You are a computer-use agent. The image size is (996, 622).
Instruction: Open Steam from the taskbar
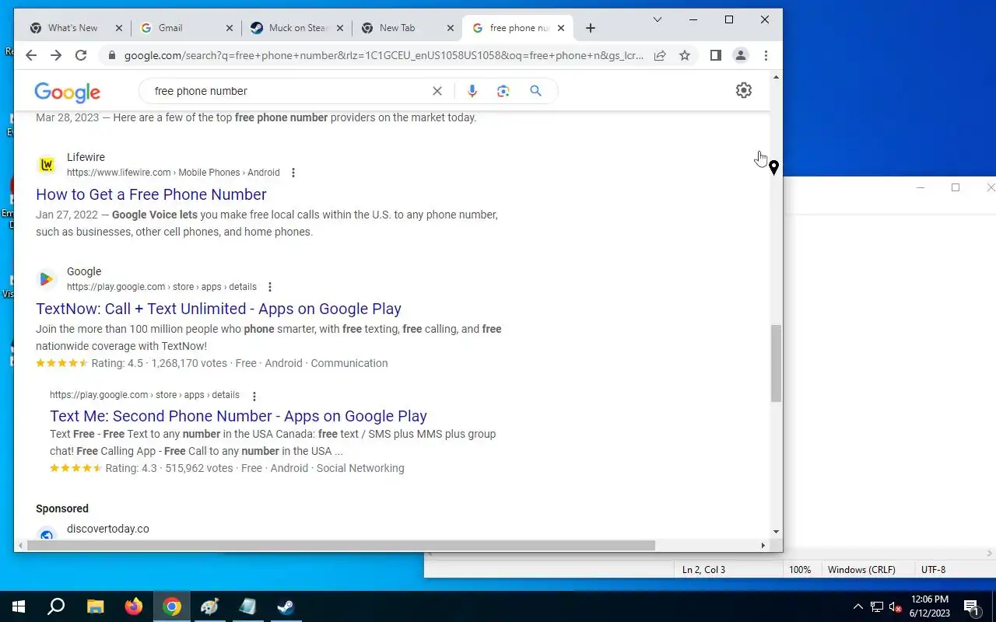(286, 606)
